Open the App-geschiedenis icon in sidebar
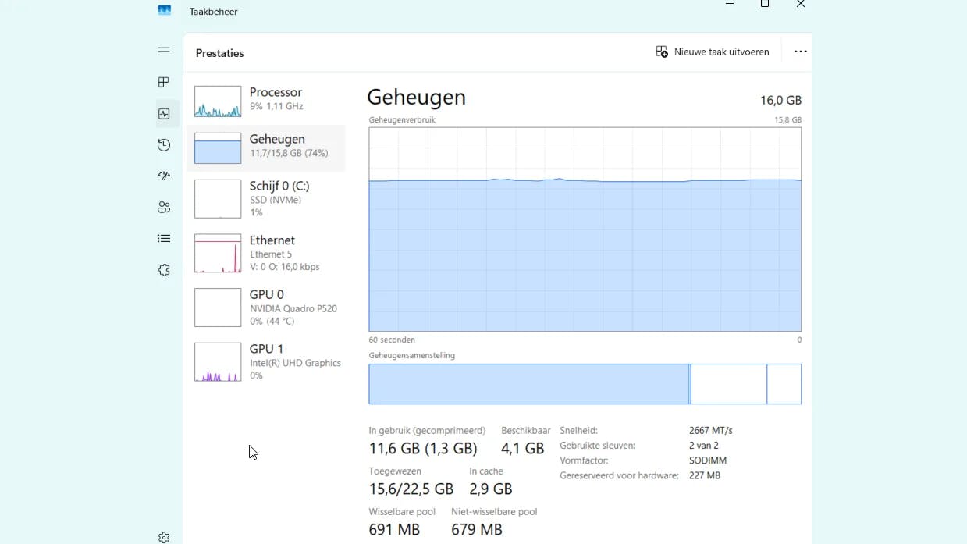967x544 pixels. coord(164,145)
